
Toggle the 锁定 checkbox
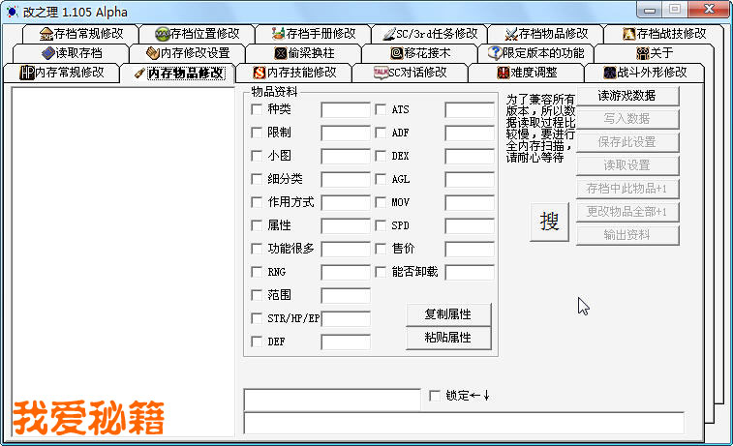pyautogui.click(x=435, y=395)
